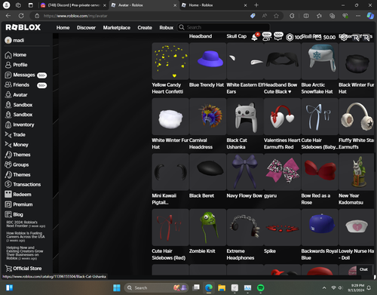Click the Robux balance icon

click(290, 37)
